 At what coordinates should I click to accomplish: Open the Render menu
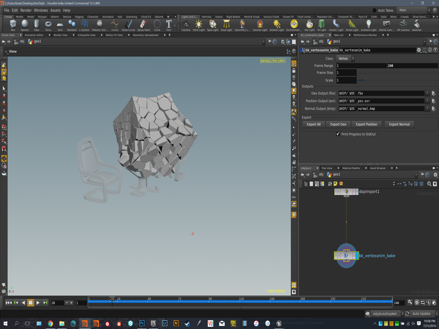pos(26,10)
